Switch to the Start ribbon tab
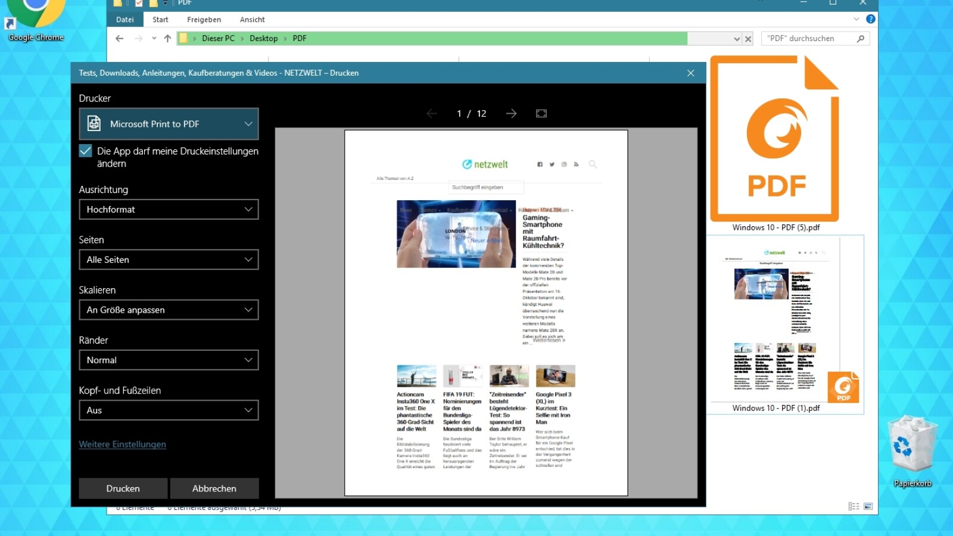Viewport: 953px width, 536px height. click(160, 20)
